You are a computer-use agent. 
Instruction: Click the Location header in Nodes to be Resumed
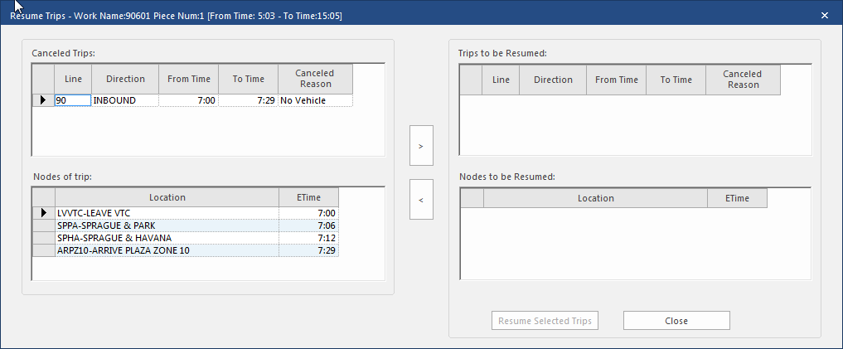[595, 198]
